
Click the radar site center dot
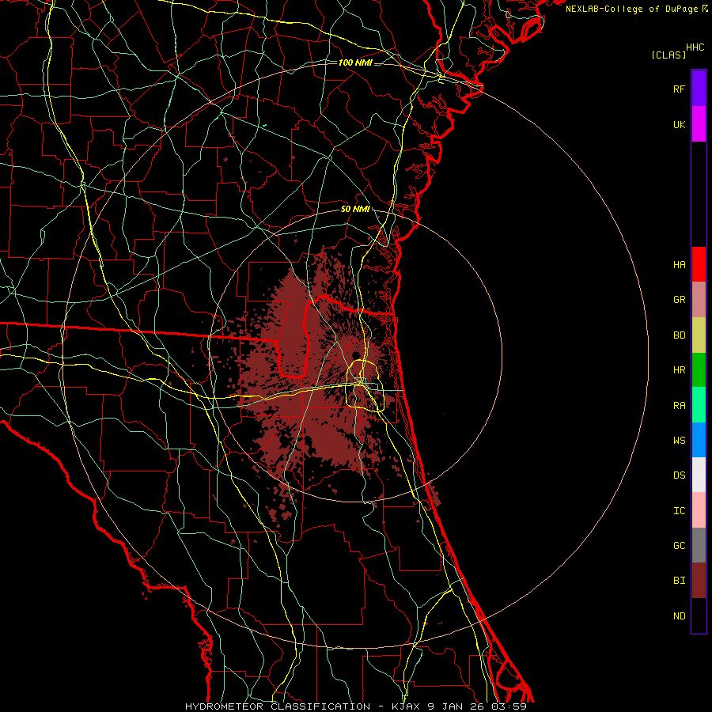[356, 355]
